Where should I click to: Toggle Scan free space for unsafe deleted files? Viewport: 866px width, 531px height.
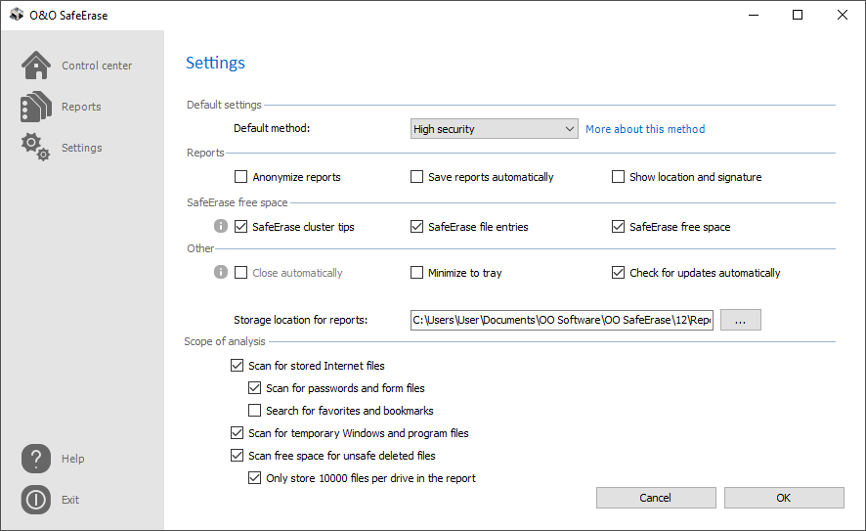point(237,456)
